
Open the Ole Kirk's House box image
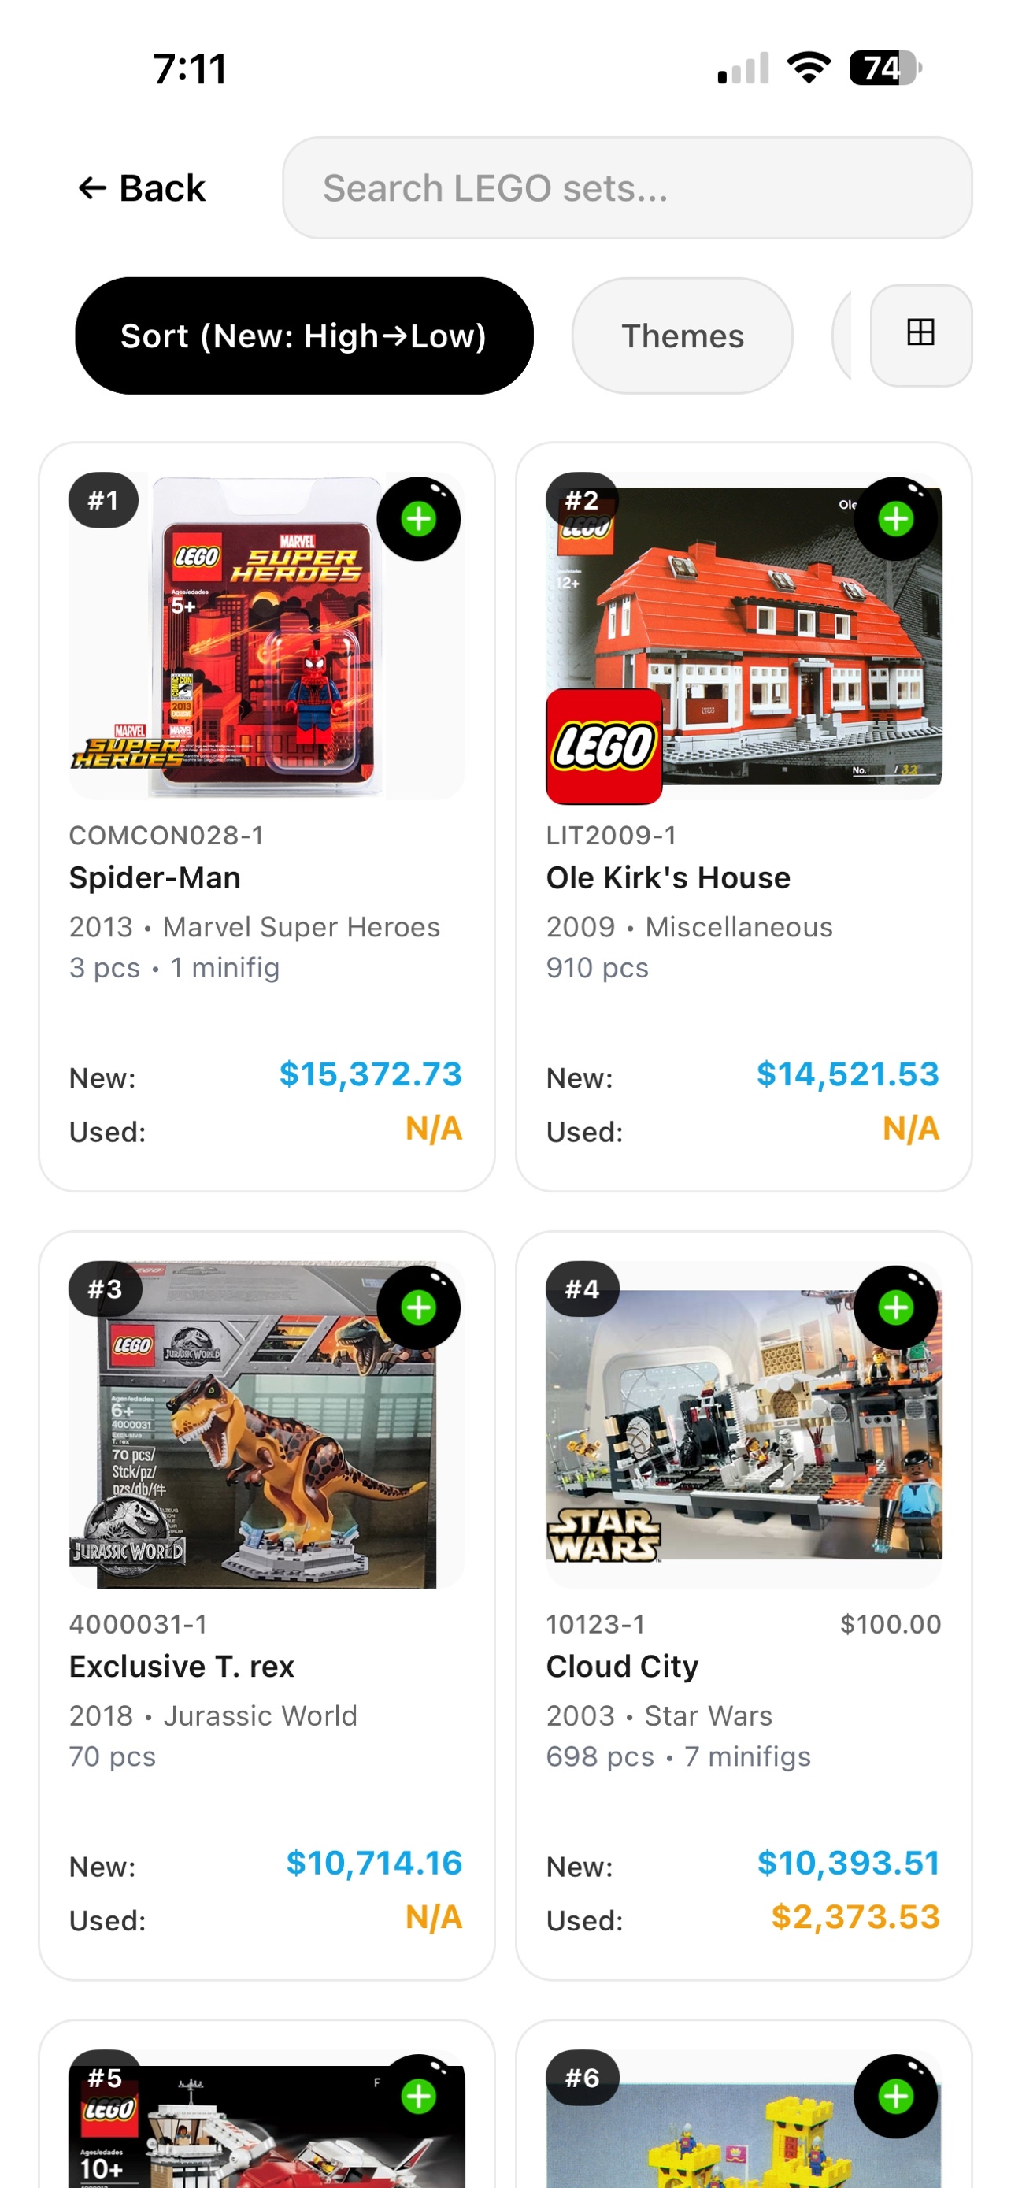coord(743,636)
